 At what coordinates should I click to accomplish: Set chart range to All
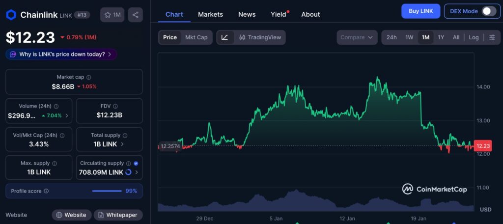point(456,37)
